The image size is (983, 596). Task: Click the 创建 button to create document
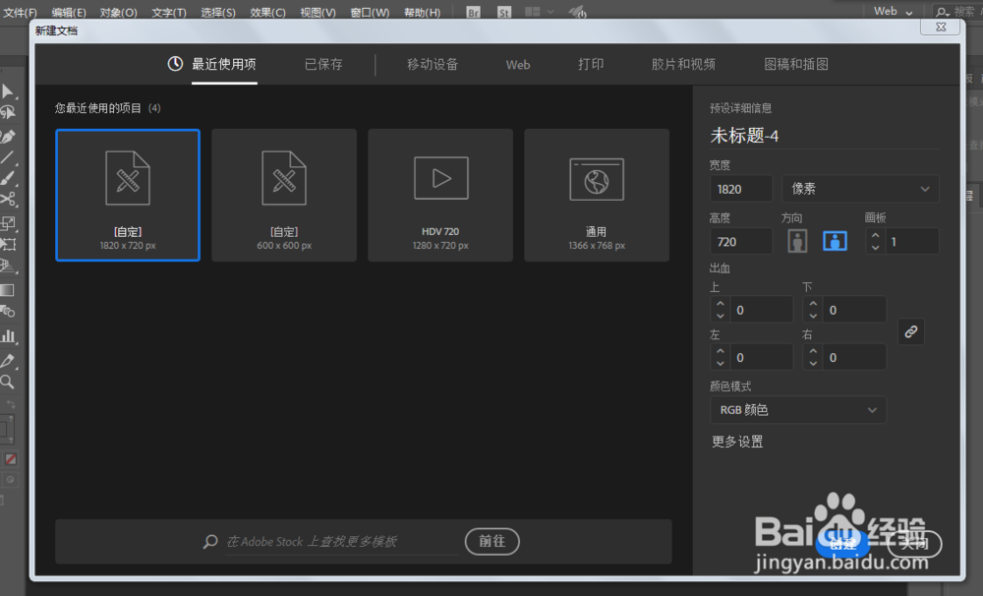843,542
